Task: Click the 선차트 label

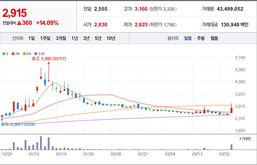Action: point(18,38)
